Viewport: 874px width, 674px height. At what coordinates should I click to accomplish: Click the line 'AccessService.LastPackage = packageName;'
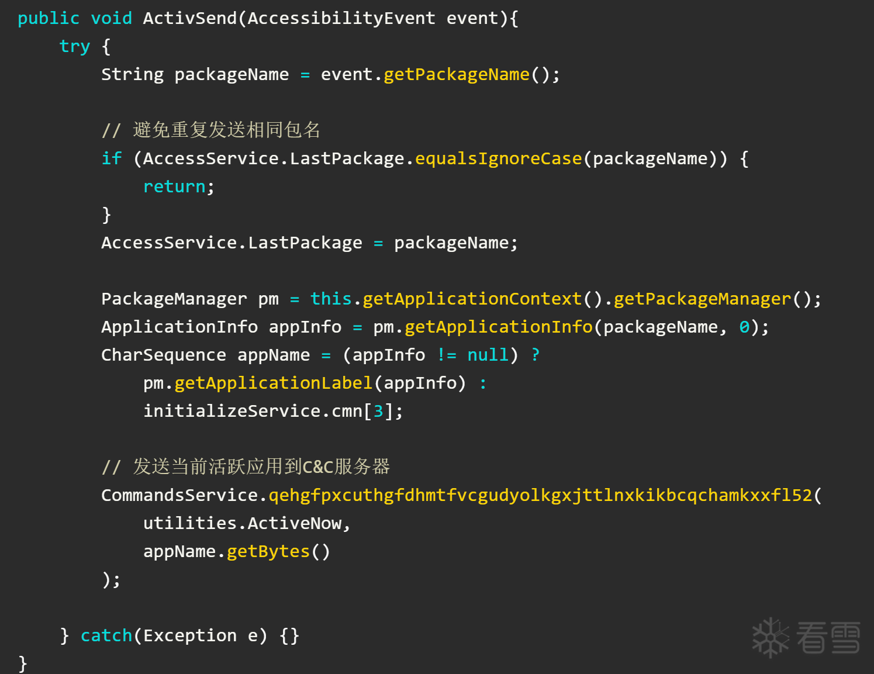pos(310,243)
